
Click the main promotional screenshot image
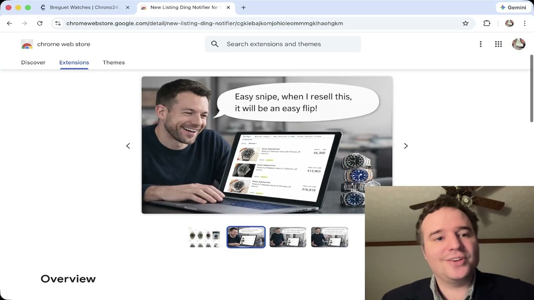point(267,145)
